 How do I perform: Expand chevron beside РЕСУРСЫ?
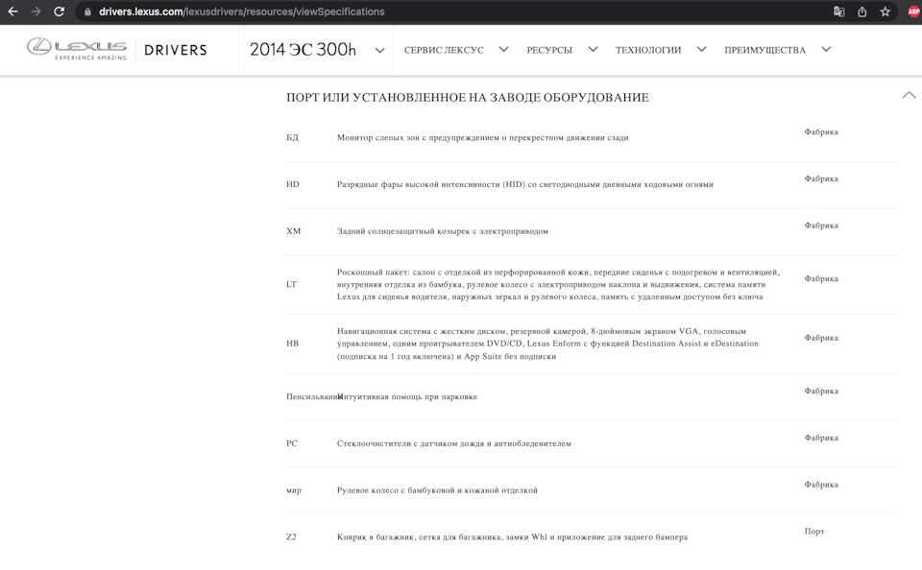point(593,49)
